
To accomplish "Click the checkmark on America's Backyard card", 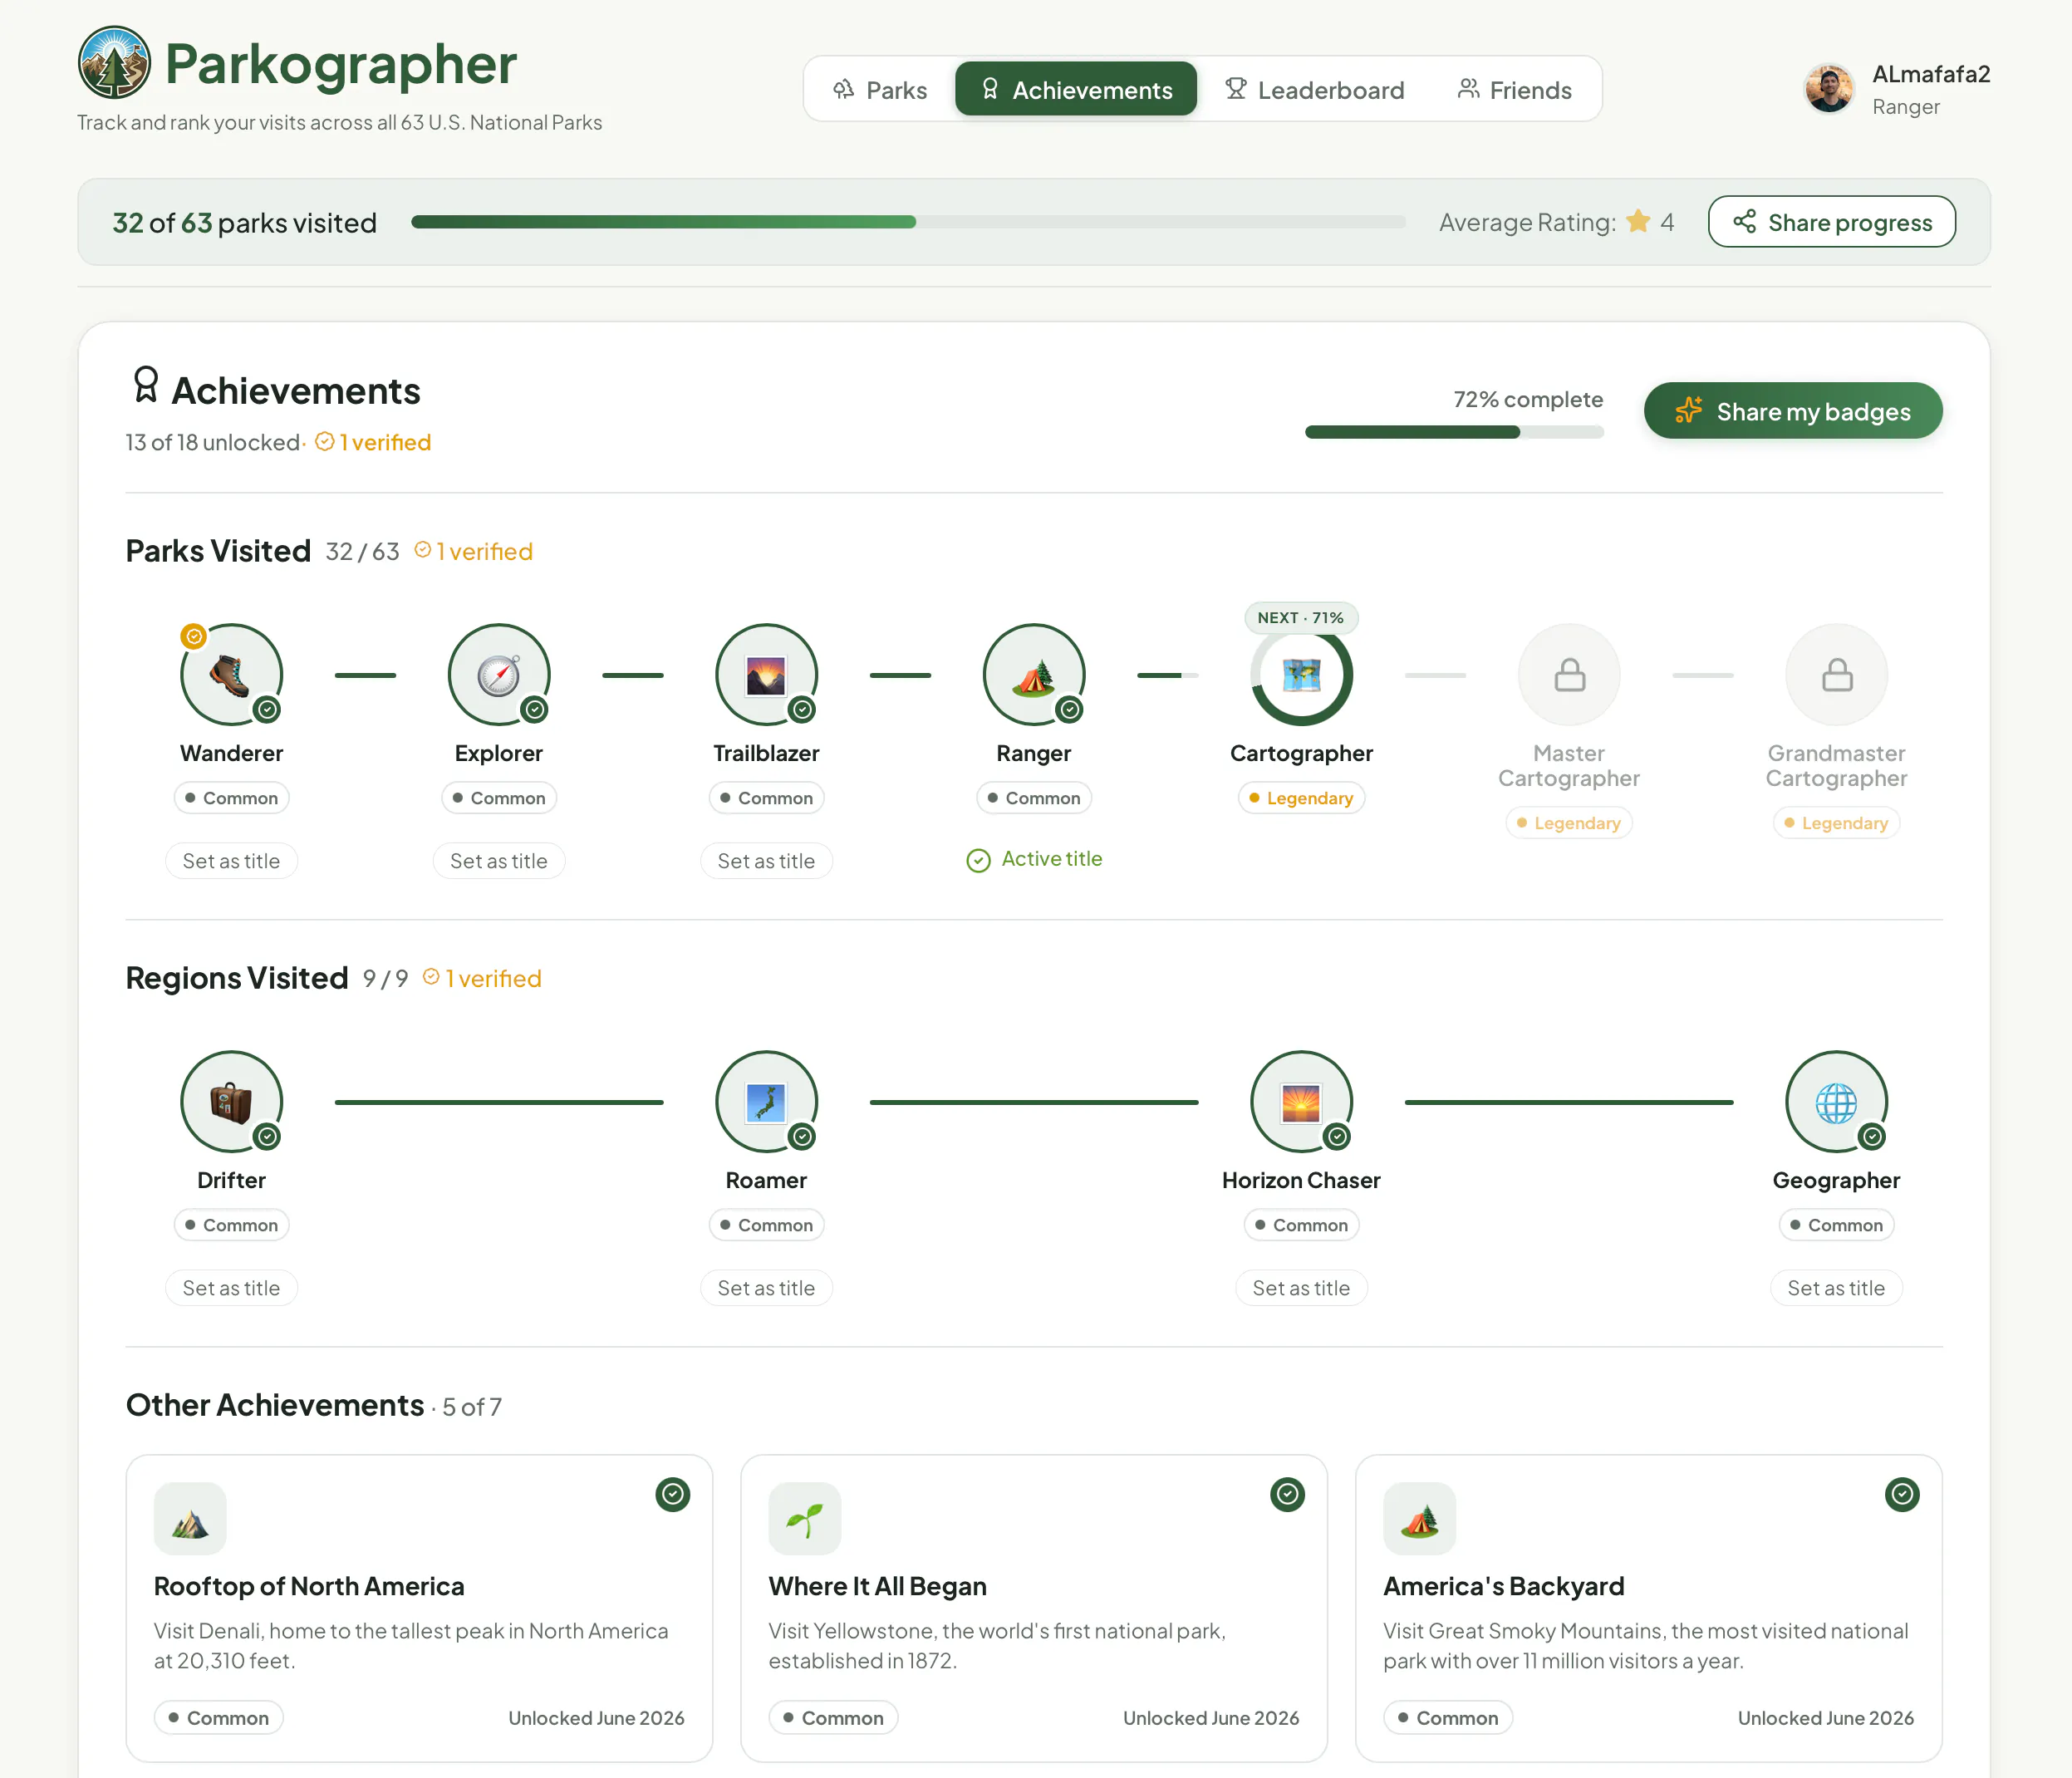I will click(x=1902, y=1494).
